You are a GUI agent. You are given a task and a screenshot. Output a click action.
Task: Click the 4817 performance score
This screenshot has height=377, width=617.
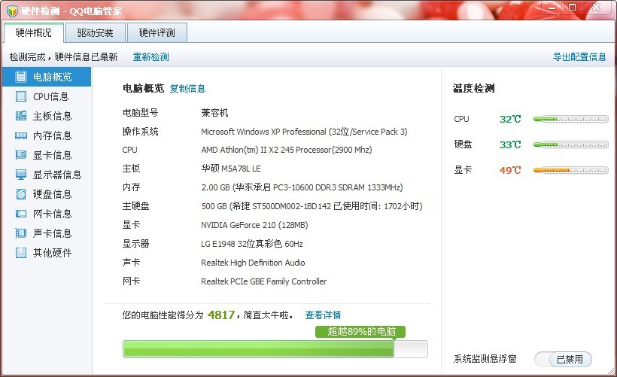coord(221,315)
